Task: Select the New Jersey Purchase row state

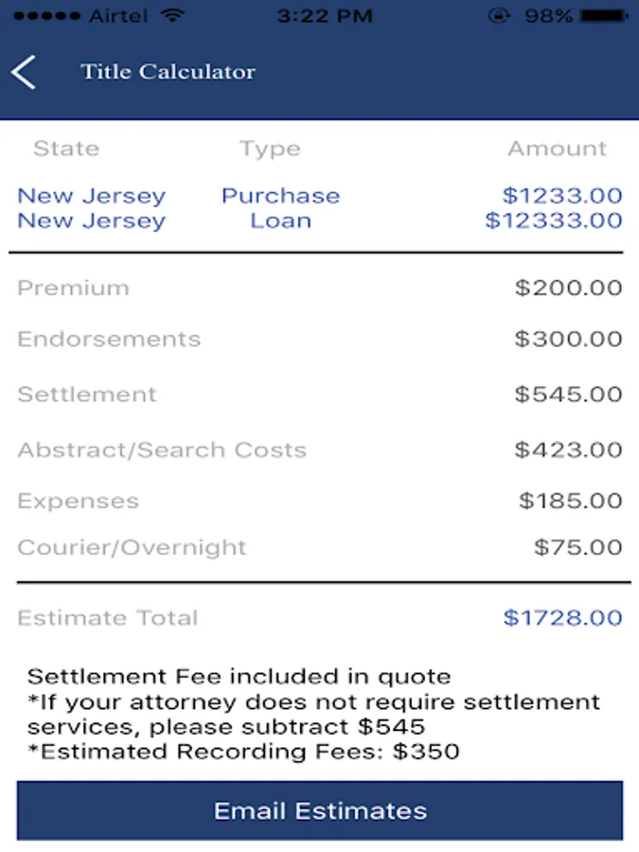Action: (x=91, y=196)
